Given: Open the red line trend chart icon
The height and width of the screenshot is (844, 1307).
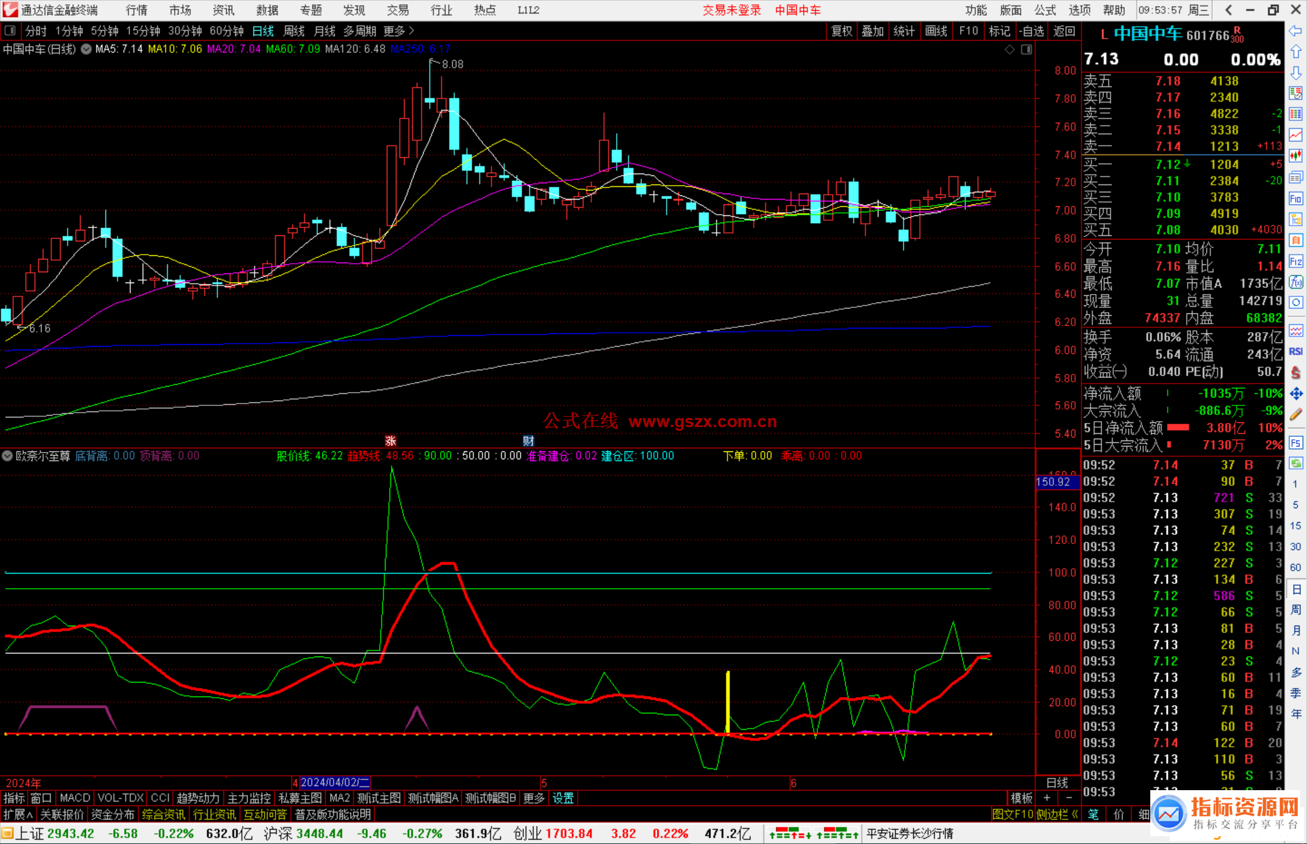Looking at the screenshot, I should coord(1296,135).
